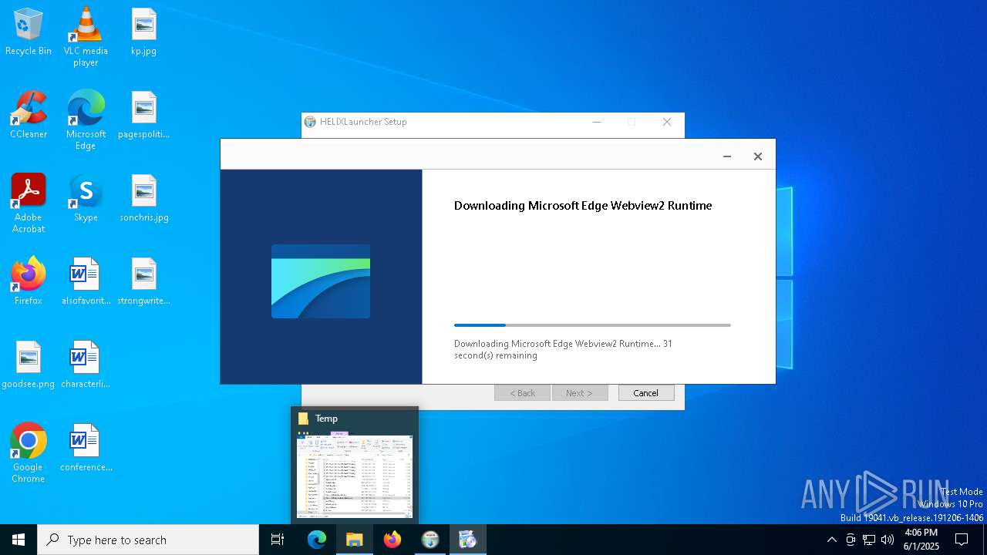Select the kp.jpg desktop file
This screenshot has height=555, width=987.
tap(143, 32)
